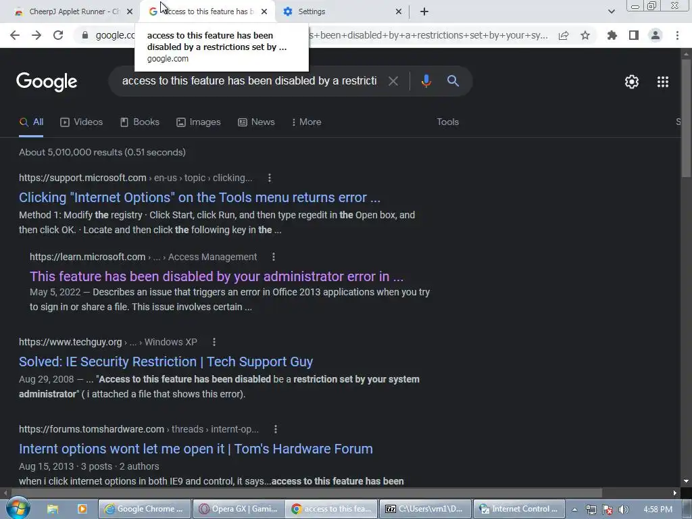Toggle the Chrome side panel
Viewport: 692px width, 519px height.
click(634, 35)
